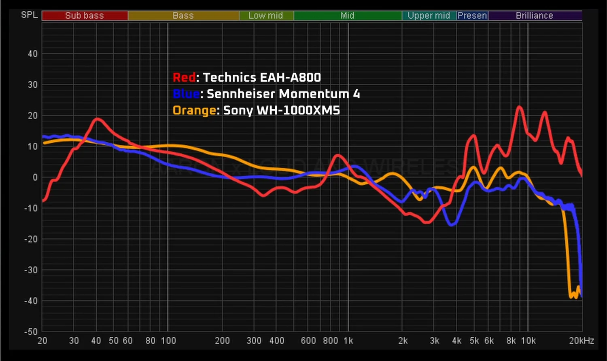Click the 4k frequency axis label
This screenshot has width=607, height=361.
coord(457,341)
